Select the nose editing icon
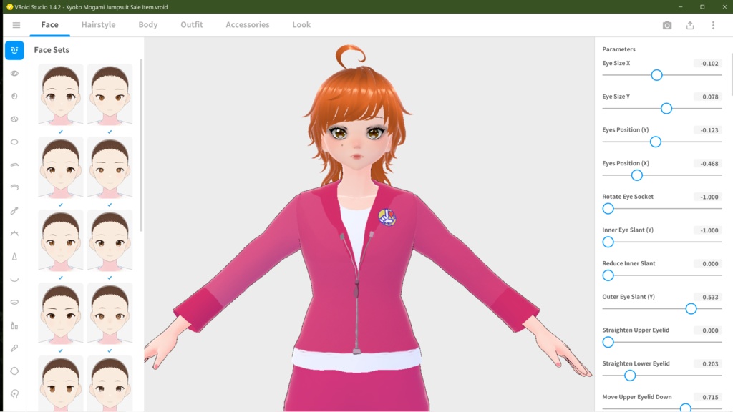This screenshot has width=733, height=412. 14,256
